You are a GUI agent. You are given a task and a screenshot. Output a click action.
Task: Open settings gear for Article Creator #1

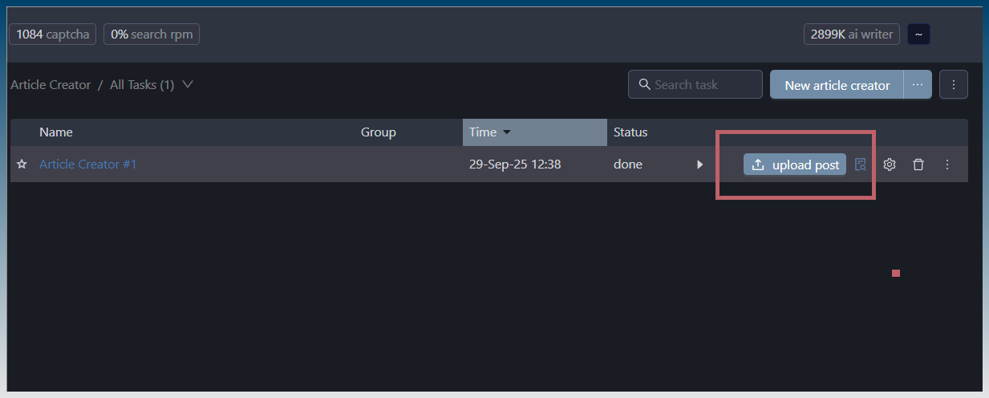(890, 164)
